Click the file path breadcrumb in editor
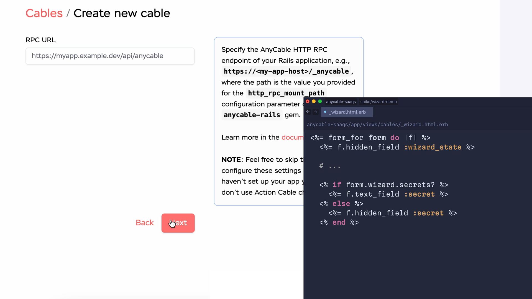This screenshot has width=532, height=299. [x=377, y=125]
